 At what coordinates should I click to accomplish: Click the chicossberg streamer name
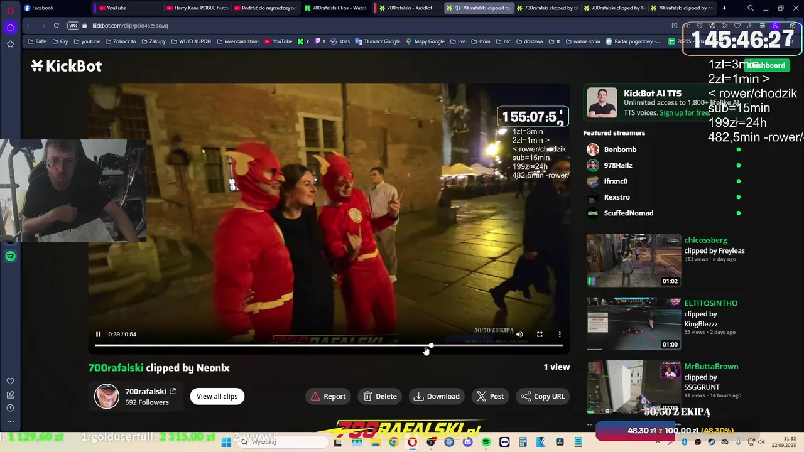click(705, 240)
